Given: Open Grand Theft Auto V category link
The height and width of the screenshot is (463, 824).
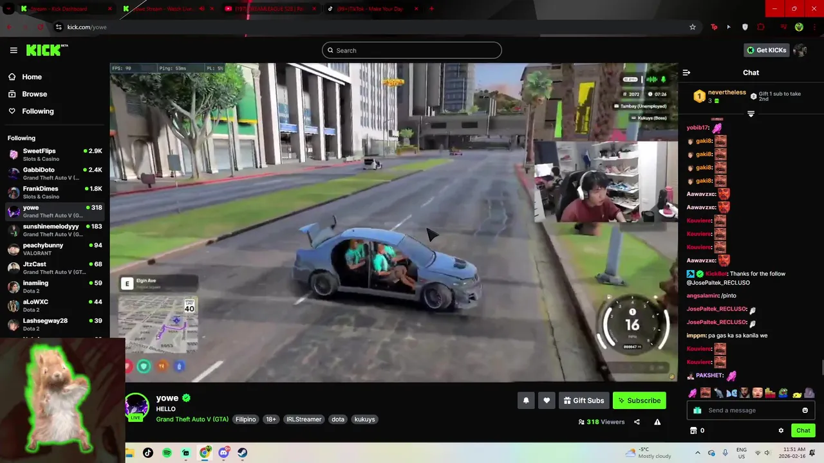Looking at the screenshot, I should pos(192,419).
